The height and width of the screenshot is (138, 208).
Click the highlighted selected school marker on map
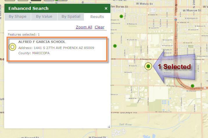point(148,66)
